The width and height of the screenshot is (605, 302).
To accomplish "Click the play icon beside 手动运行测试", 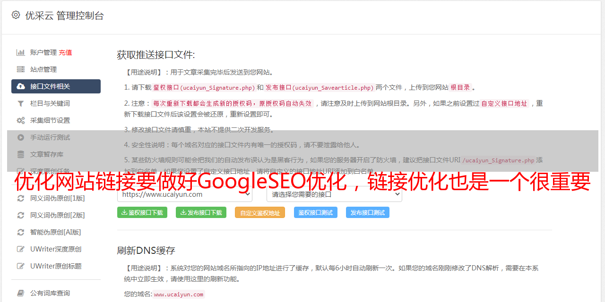I will pyautogui.click(x=21, y=137).
